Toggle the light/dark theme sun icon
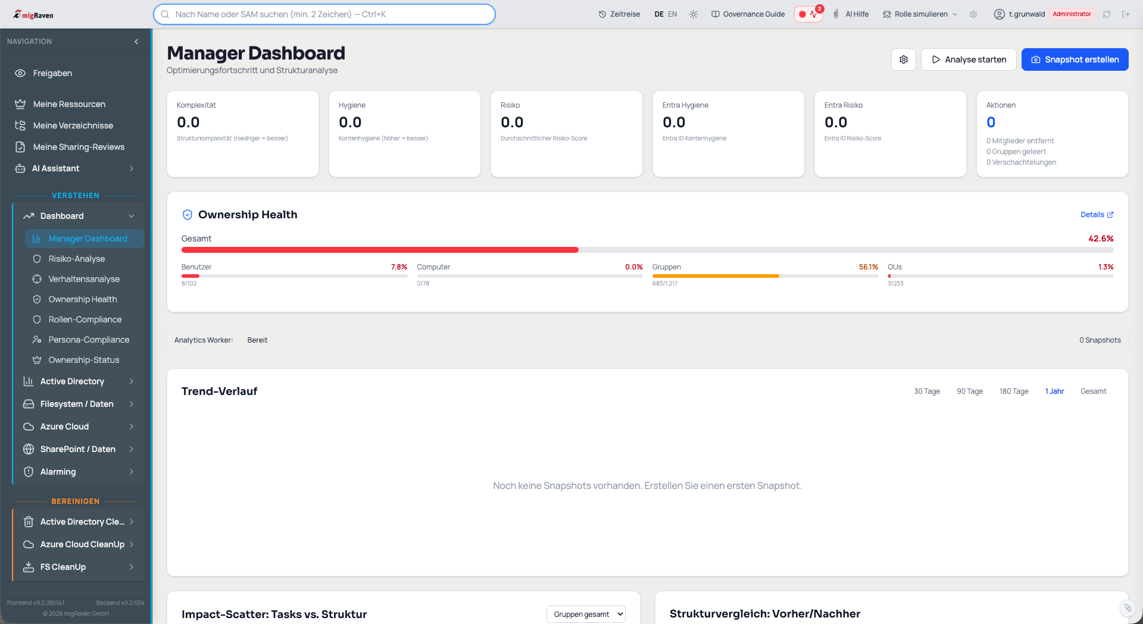 point(694,14)
